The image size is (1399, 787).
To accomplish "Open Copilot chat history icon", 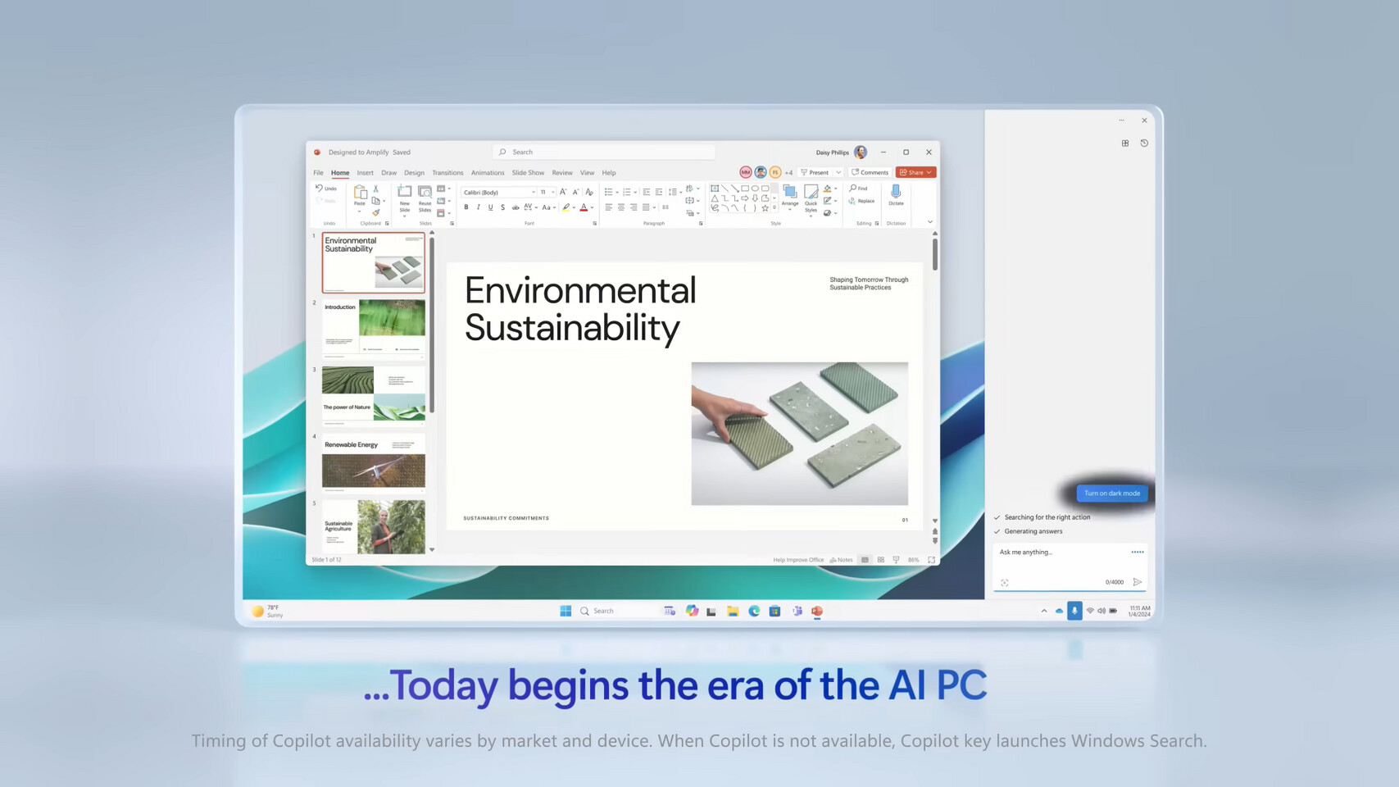I will 1144,143.
